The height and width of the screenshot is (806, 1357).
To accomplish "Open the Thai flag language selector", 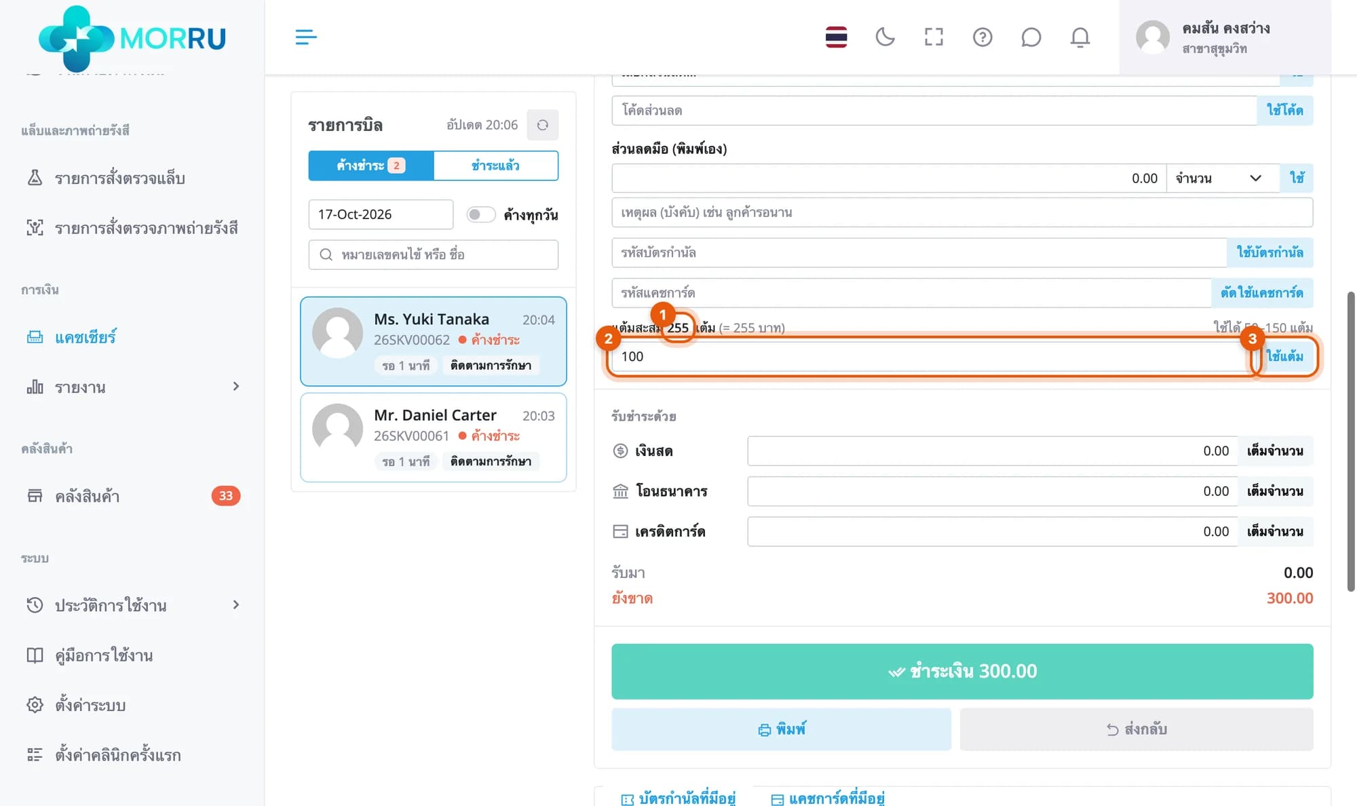I will click(836, 37).
